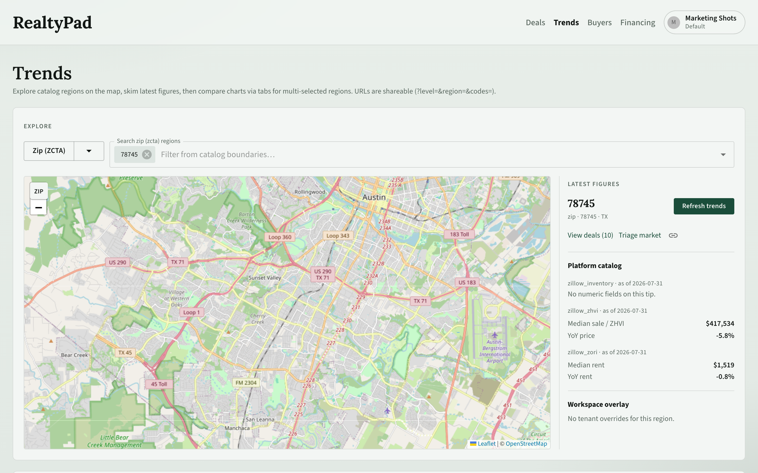Click the Sunset Valley map label
This screenshot has width=758, height=473.
pyautogui.click(x=265, y=278)
